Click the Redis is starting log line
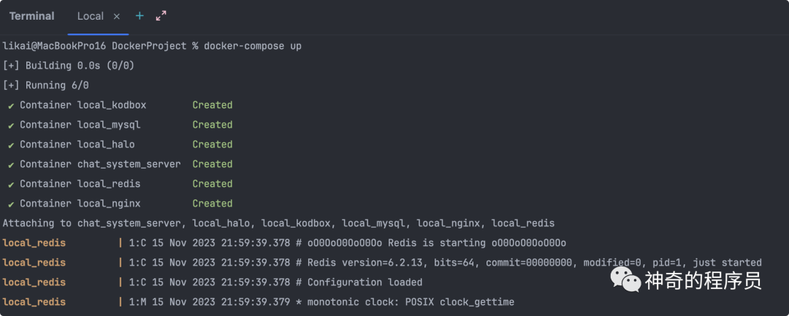This screenshot has width=789, height=316. click(284, 243)
